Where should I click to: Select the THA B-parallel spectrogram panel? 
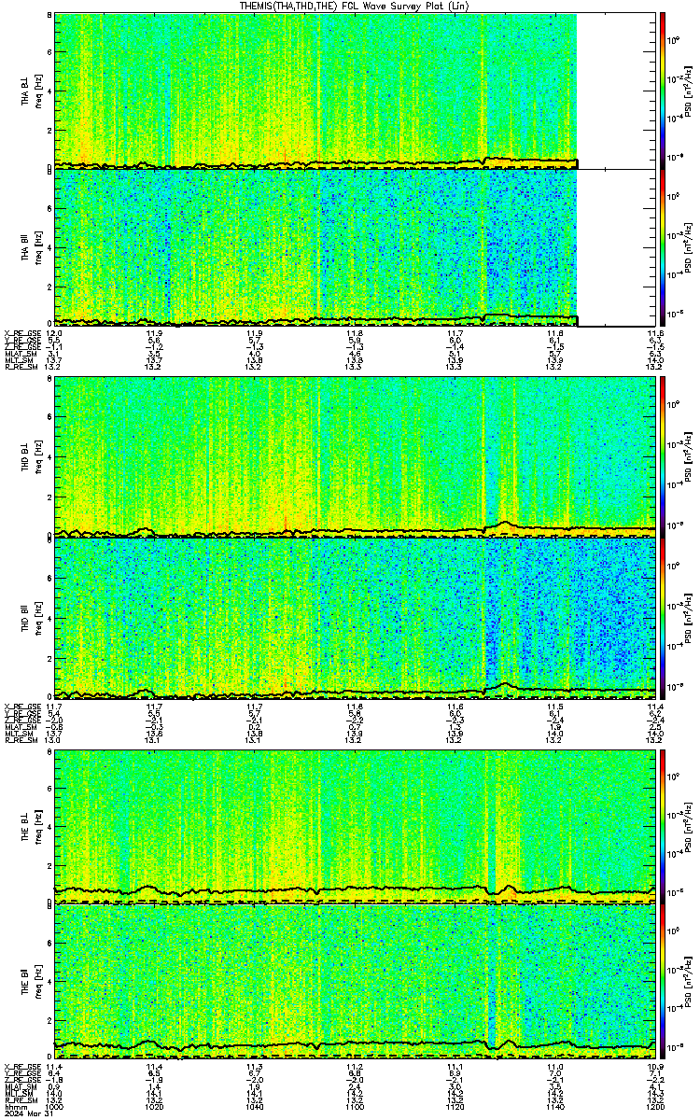[x=355, y=247]
